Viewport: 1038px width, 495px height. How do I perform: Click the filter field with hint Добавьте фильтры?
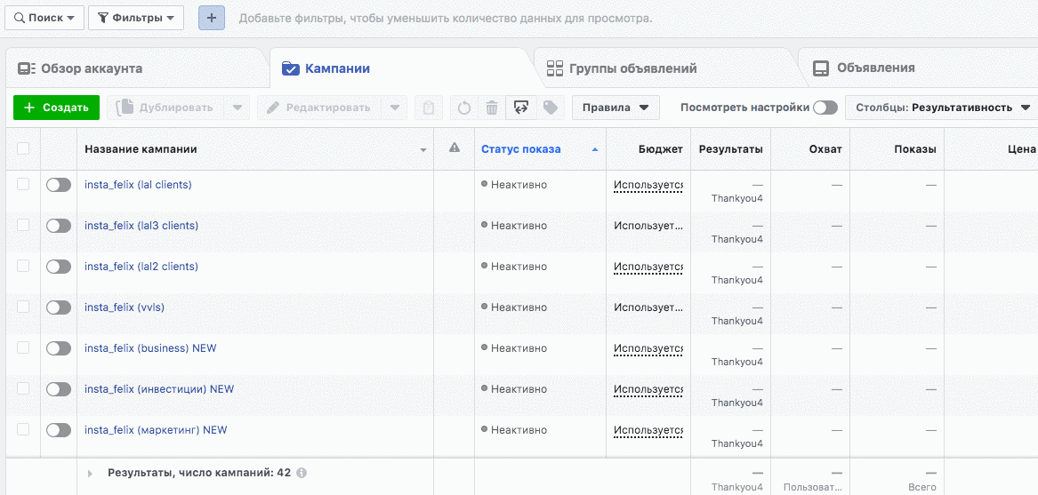446,18
